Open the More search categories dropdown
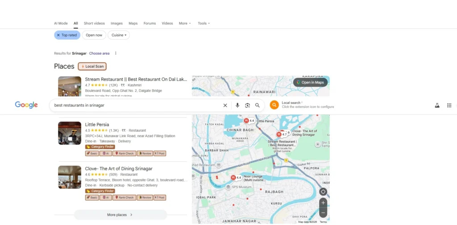This screenshot has width=457, height=225. [x=185, y=23]
